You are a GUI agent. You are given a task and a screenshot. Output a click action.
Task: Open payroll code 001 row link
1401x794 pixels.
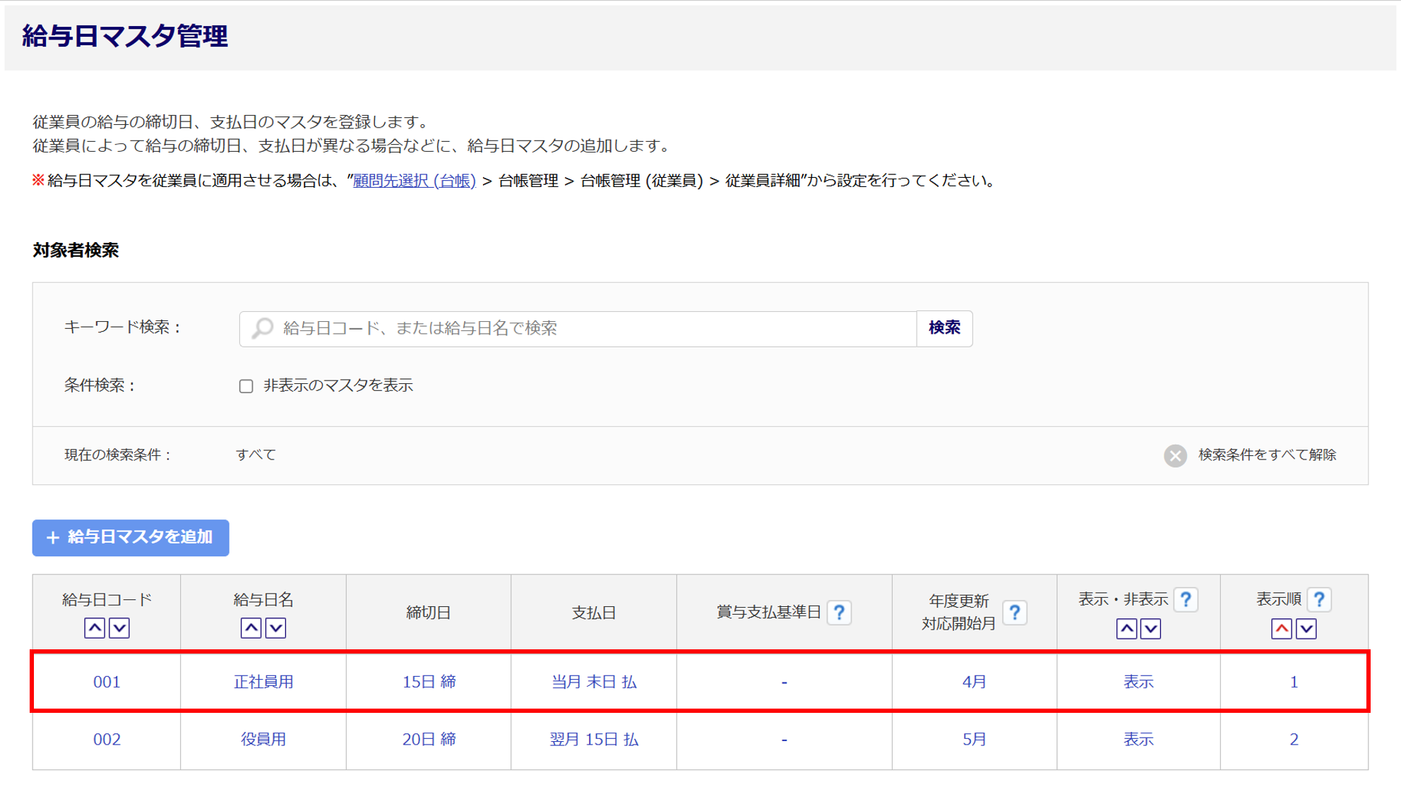tap(107, 682)
